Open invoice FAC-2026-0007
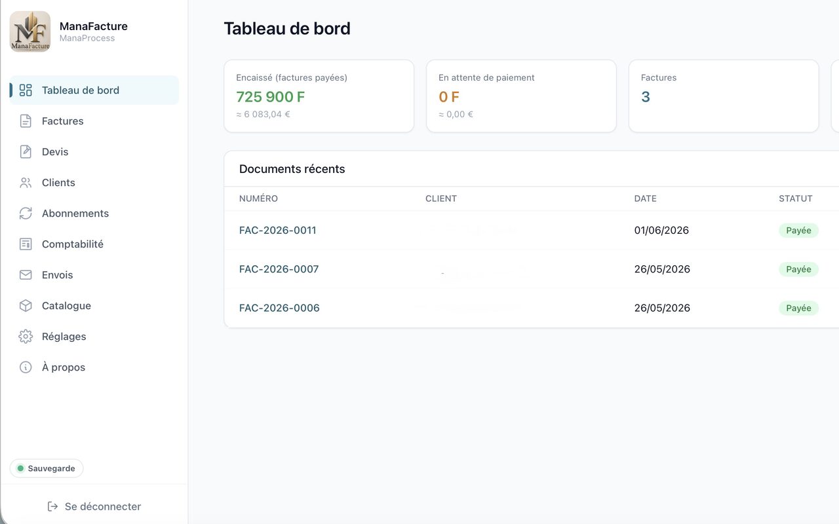The height and width of the screenshot is (524, 839). 279,269
